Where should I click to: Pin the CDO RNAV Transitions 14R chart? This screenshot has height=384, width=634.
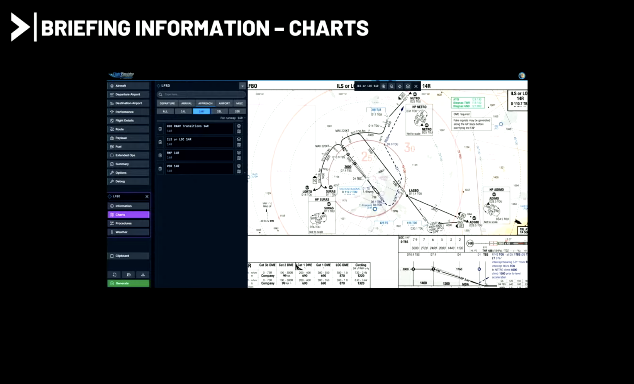pos(160,129)
